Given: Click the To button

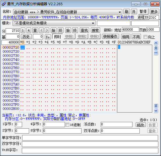Looking at the screenshot, I should click(48, 37).
